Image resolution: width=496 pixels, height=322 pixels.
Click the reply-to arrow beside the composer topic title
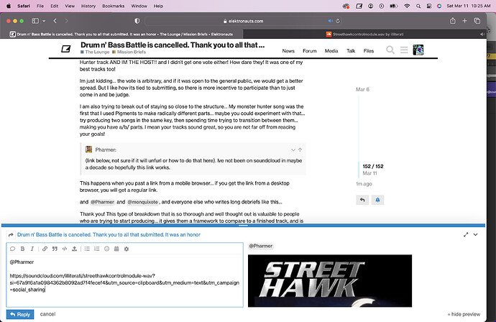(11, 235)
